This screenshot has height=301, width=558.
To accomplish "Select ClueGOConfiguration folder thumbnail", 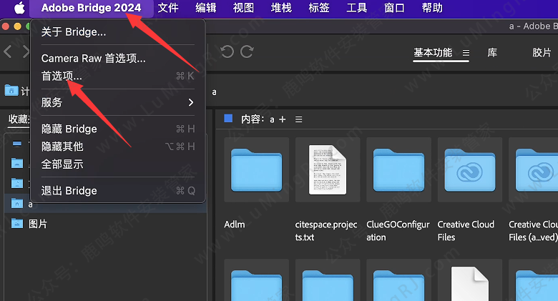I will pos(398,170).
